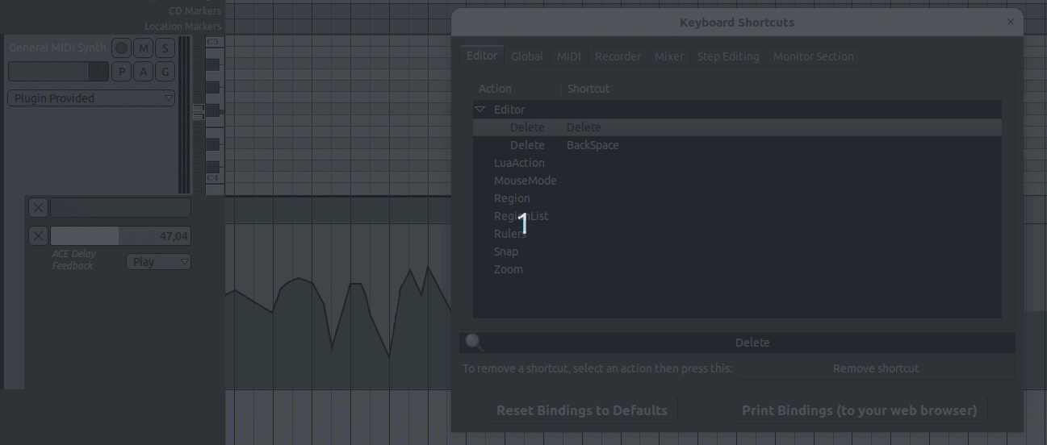Switch to the MIDI tab
1047x445 pixels.
568,56
